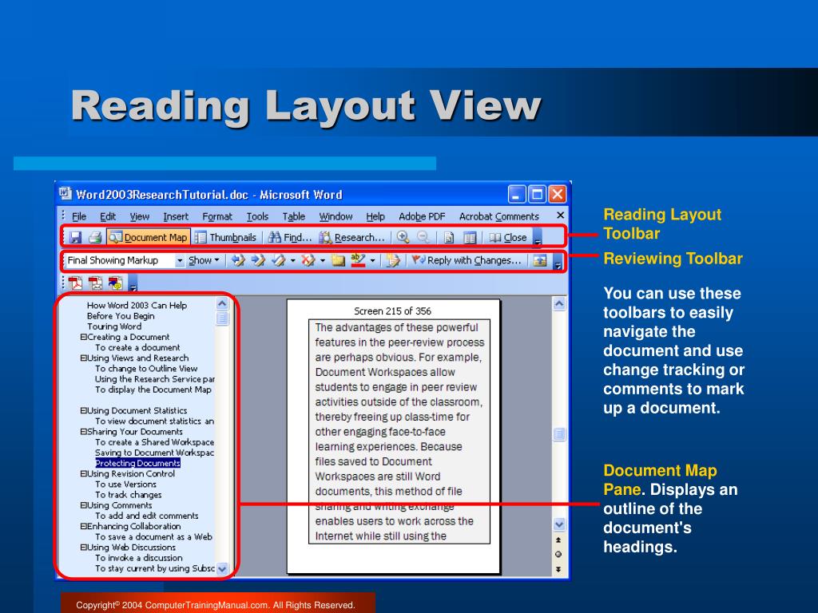Image resolution: width=818 pixels, height=613 pixels.
Task: Open the Reject Change dropdown arrow
Action: tap(323, 260)
